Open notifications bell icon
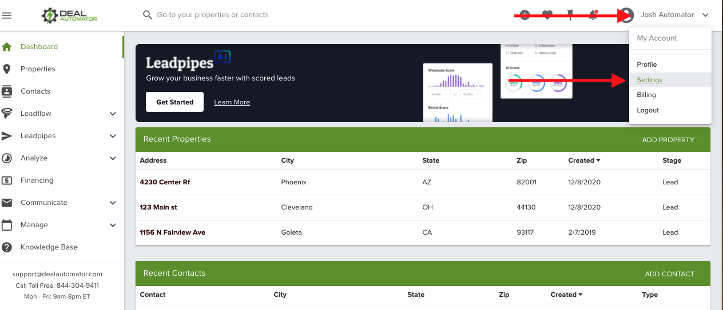 click(x=593, y=15)
